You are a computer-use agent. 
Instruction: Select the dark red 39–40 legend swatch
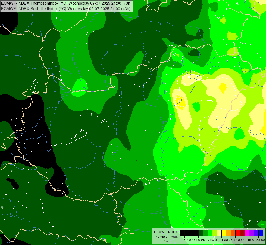point(242,233)
